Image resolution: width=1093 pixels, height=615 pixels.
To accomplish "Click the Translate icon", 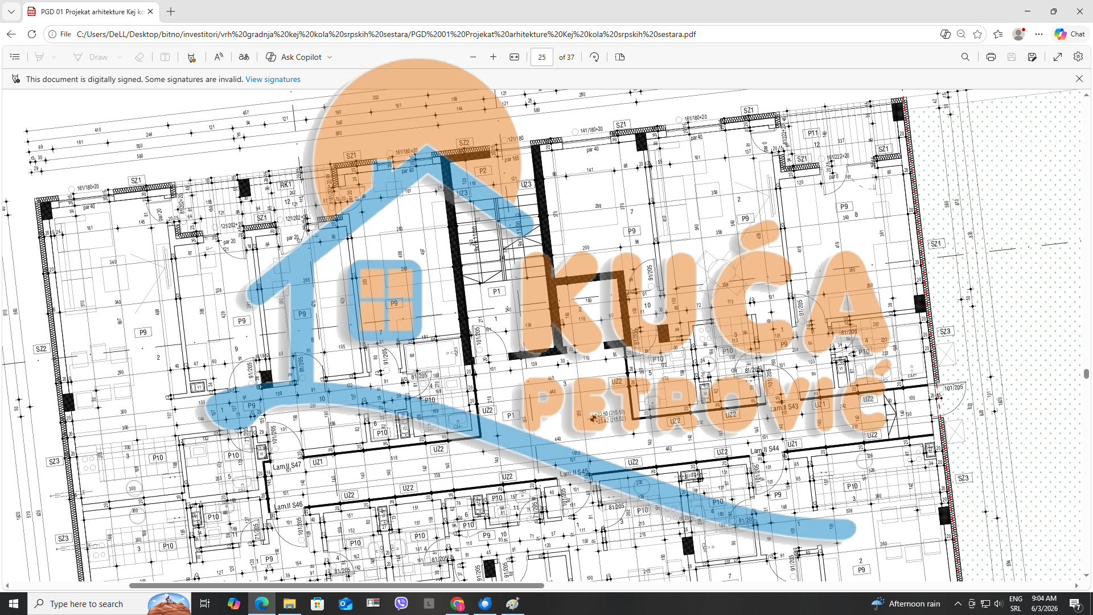I will [x=244, y=57].
